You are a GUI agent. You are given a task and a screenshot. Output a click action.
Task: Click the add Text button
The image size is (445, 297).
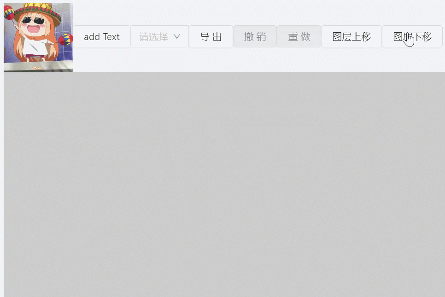102,36
